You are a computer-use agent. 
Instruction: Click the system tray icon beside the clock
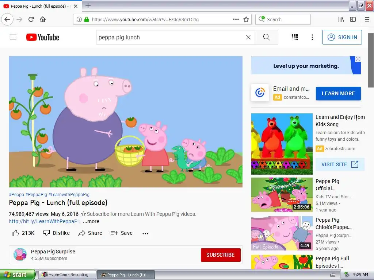(347, 275)
